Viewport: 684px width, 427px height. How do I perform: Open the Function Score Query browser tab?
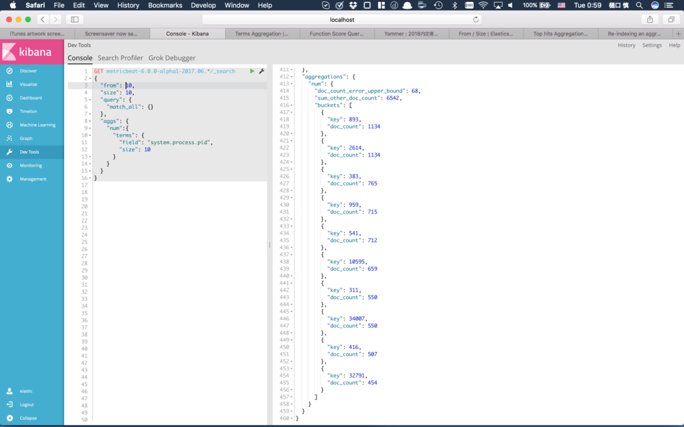pos(337,33)
